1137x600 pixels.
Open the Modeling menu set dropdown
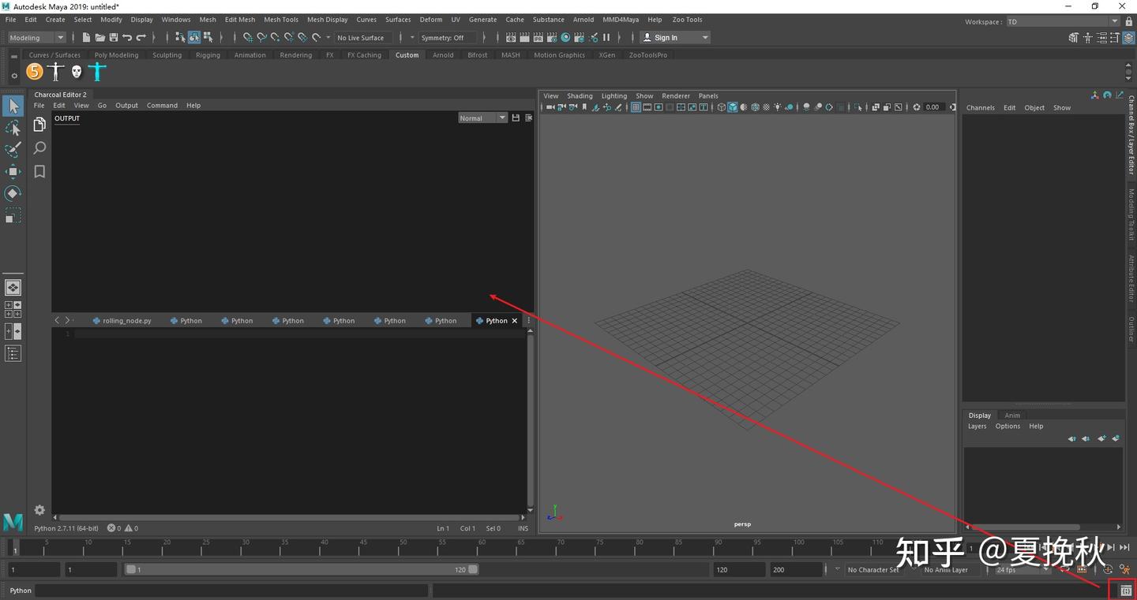(x=36, y=37)
